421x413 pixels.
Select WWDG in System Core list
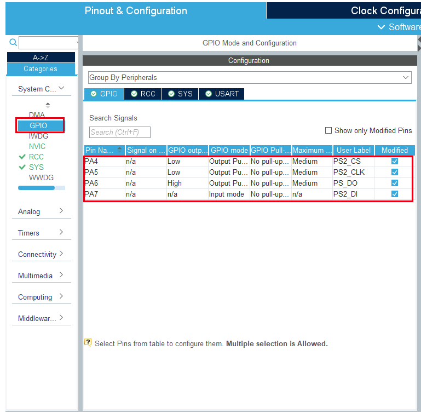point(41,177)
